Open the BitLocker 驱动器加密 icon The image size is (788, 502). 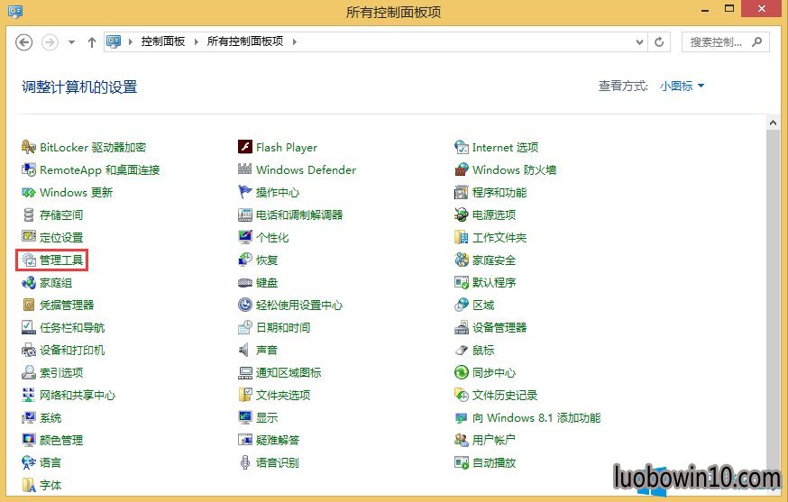point(29,147)
